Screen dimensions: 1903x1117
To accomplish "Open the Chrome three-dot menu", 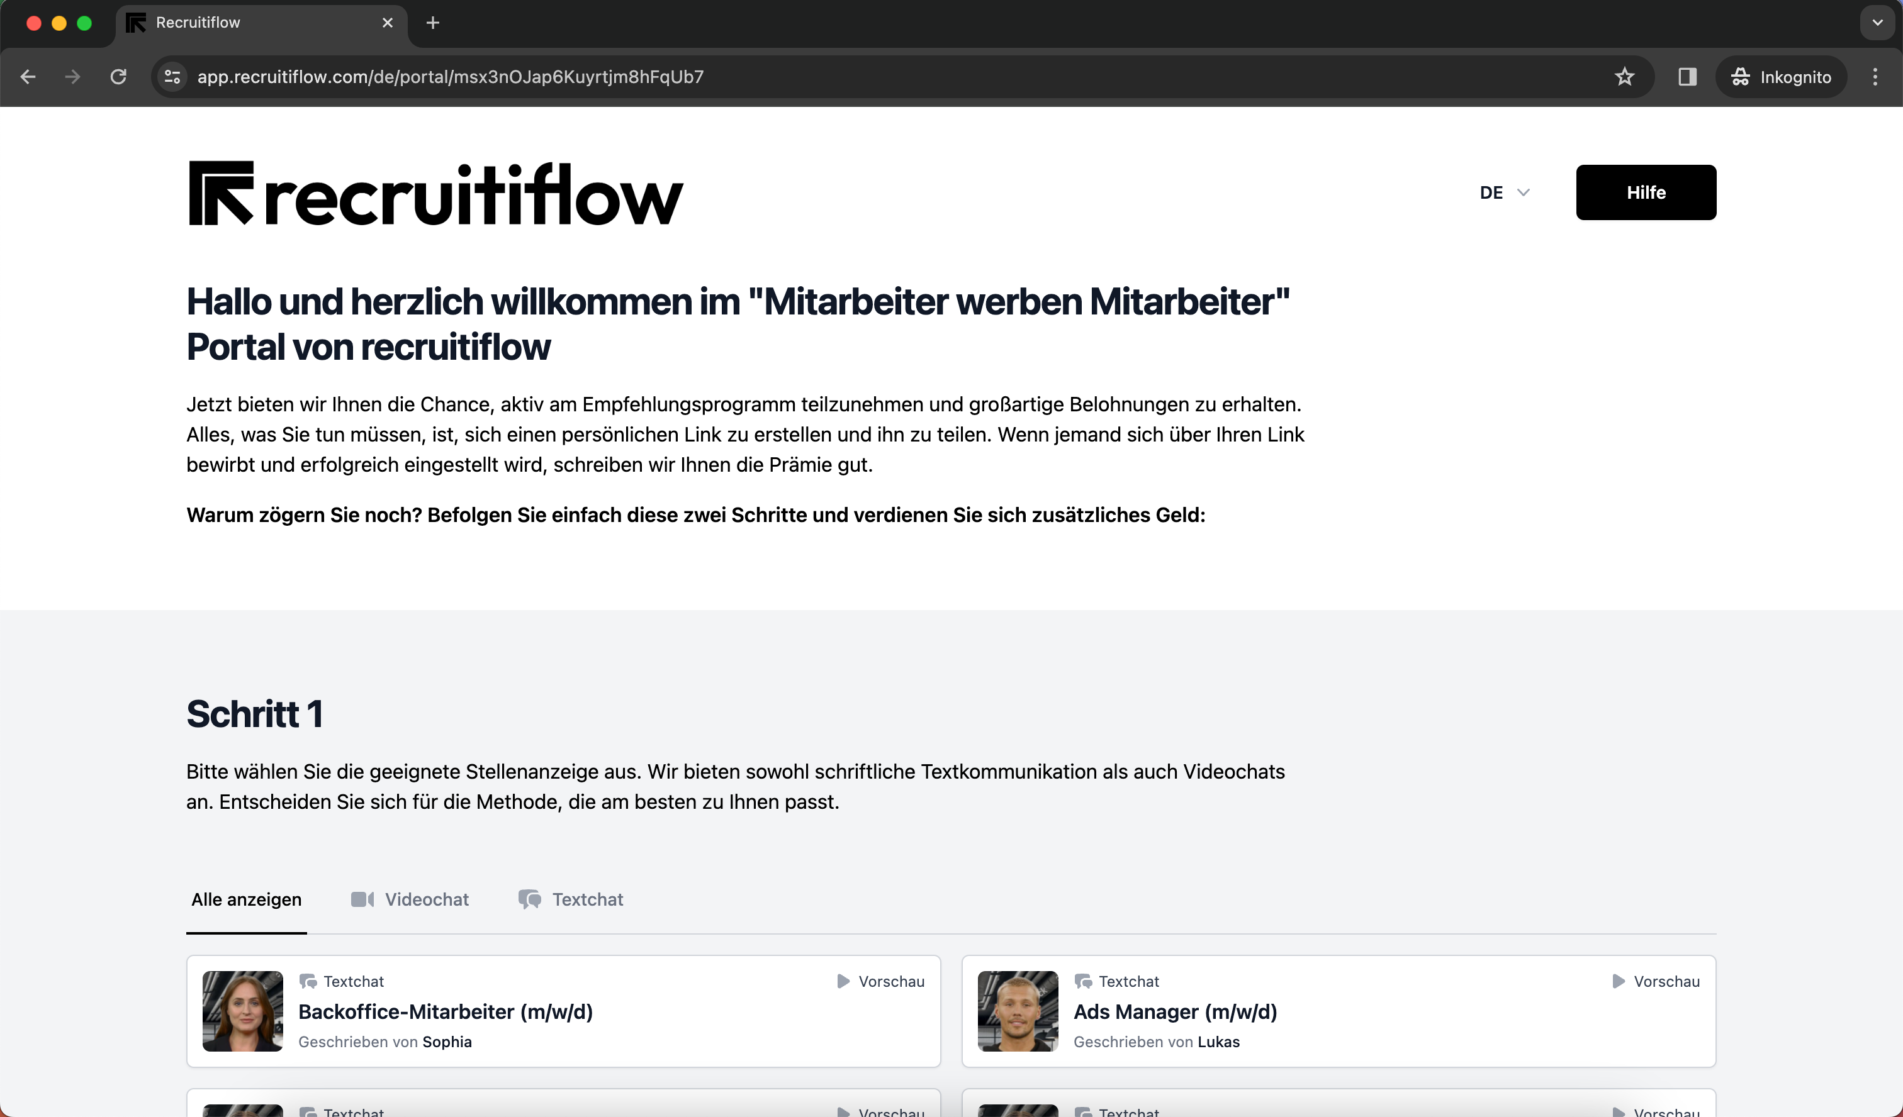I will pyautogui.click(x=1874, y=76).
